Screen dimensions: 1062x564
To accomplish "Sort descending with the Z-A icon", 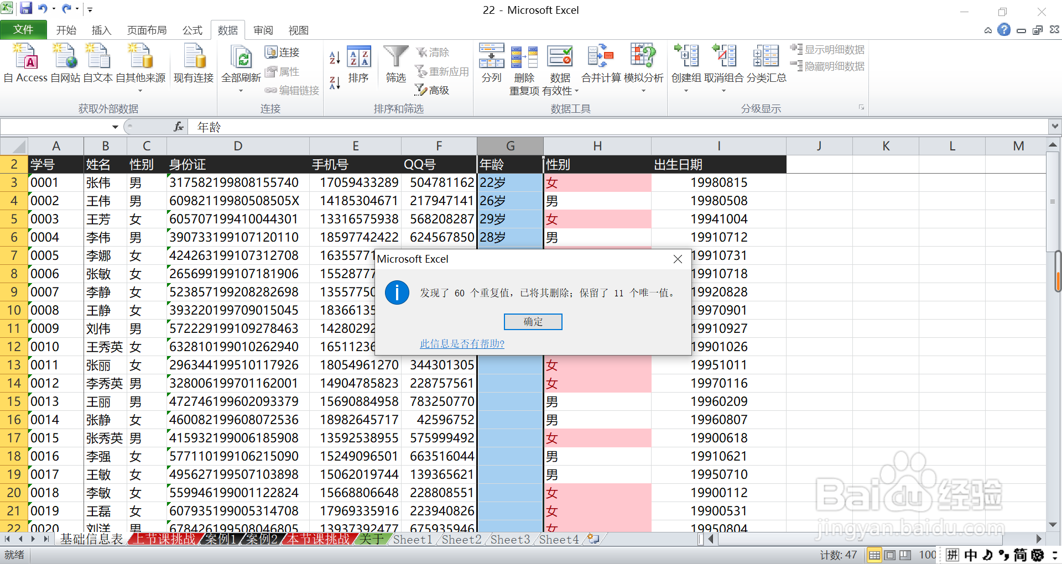I will [x=335, y=83].
